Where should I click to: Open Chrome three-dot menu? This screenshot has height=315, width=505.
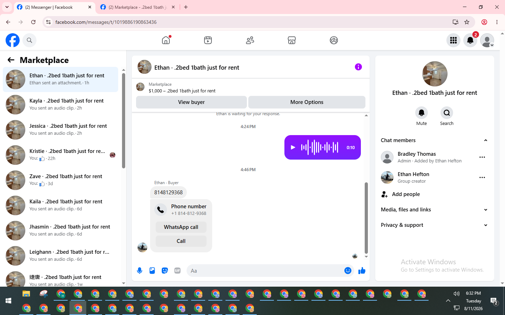497,22
